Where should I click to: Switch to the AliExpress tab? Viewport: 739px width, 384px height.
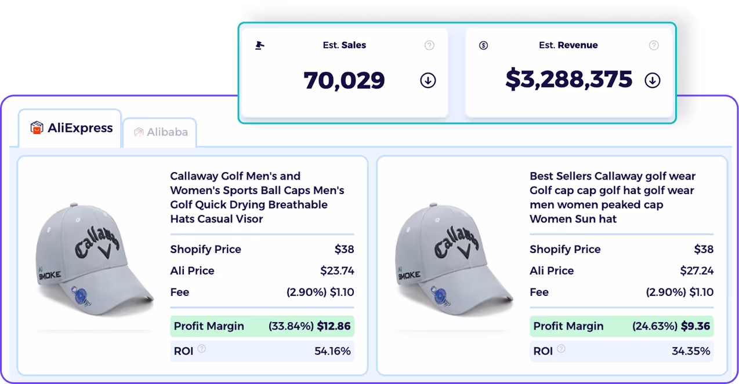pos(70,128)
